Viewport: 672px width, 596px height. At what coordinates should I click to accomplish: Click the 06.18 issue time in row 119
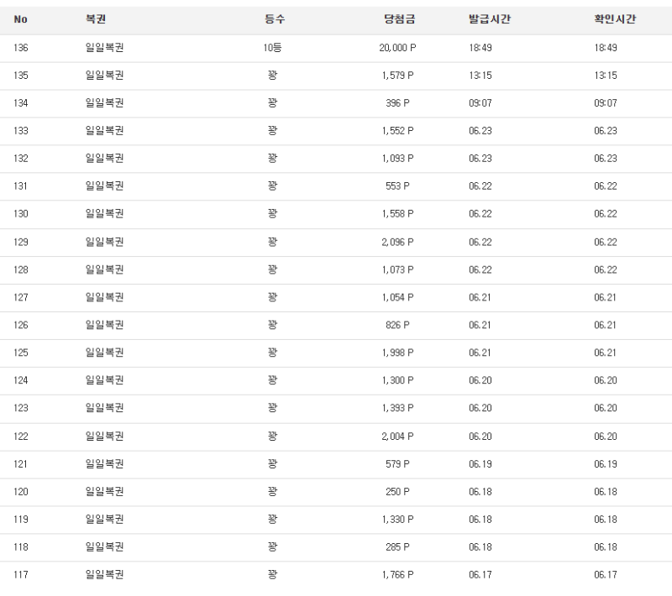tap(480, 520)
